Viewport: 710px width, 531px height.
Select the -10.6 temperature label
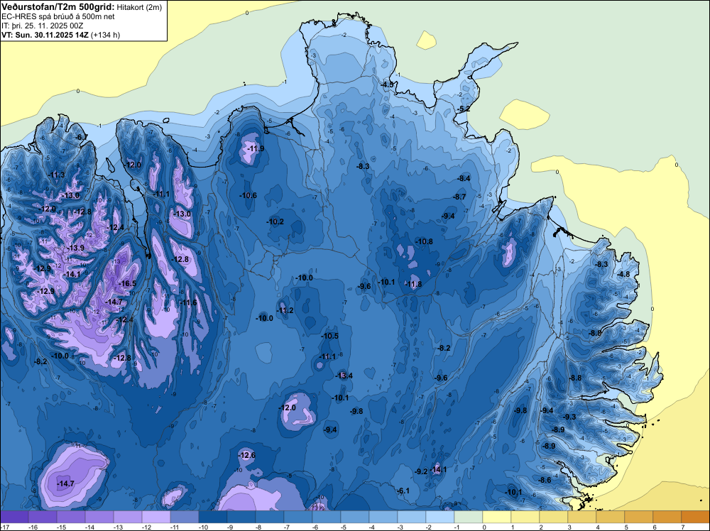248,195
